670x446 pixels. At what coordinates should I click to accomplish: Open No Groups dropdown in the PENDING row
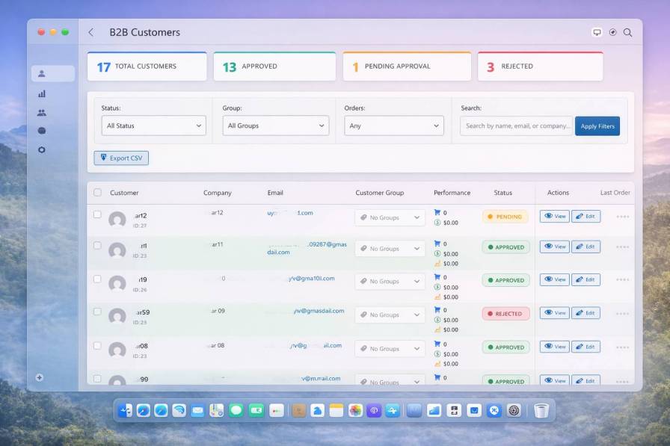(390, 217)
